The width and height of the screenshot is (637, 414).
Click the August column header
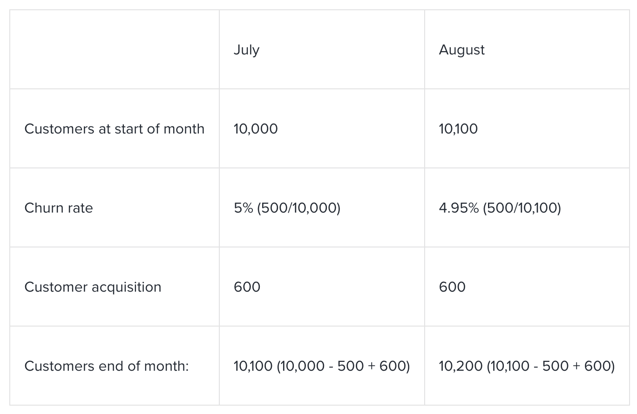461,50
